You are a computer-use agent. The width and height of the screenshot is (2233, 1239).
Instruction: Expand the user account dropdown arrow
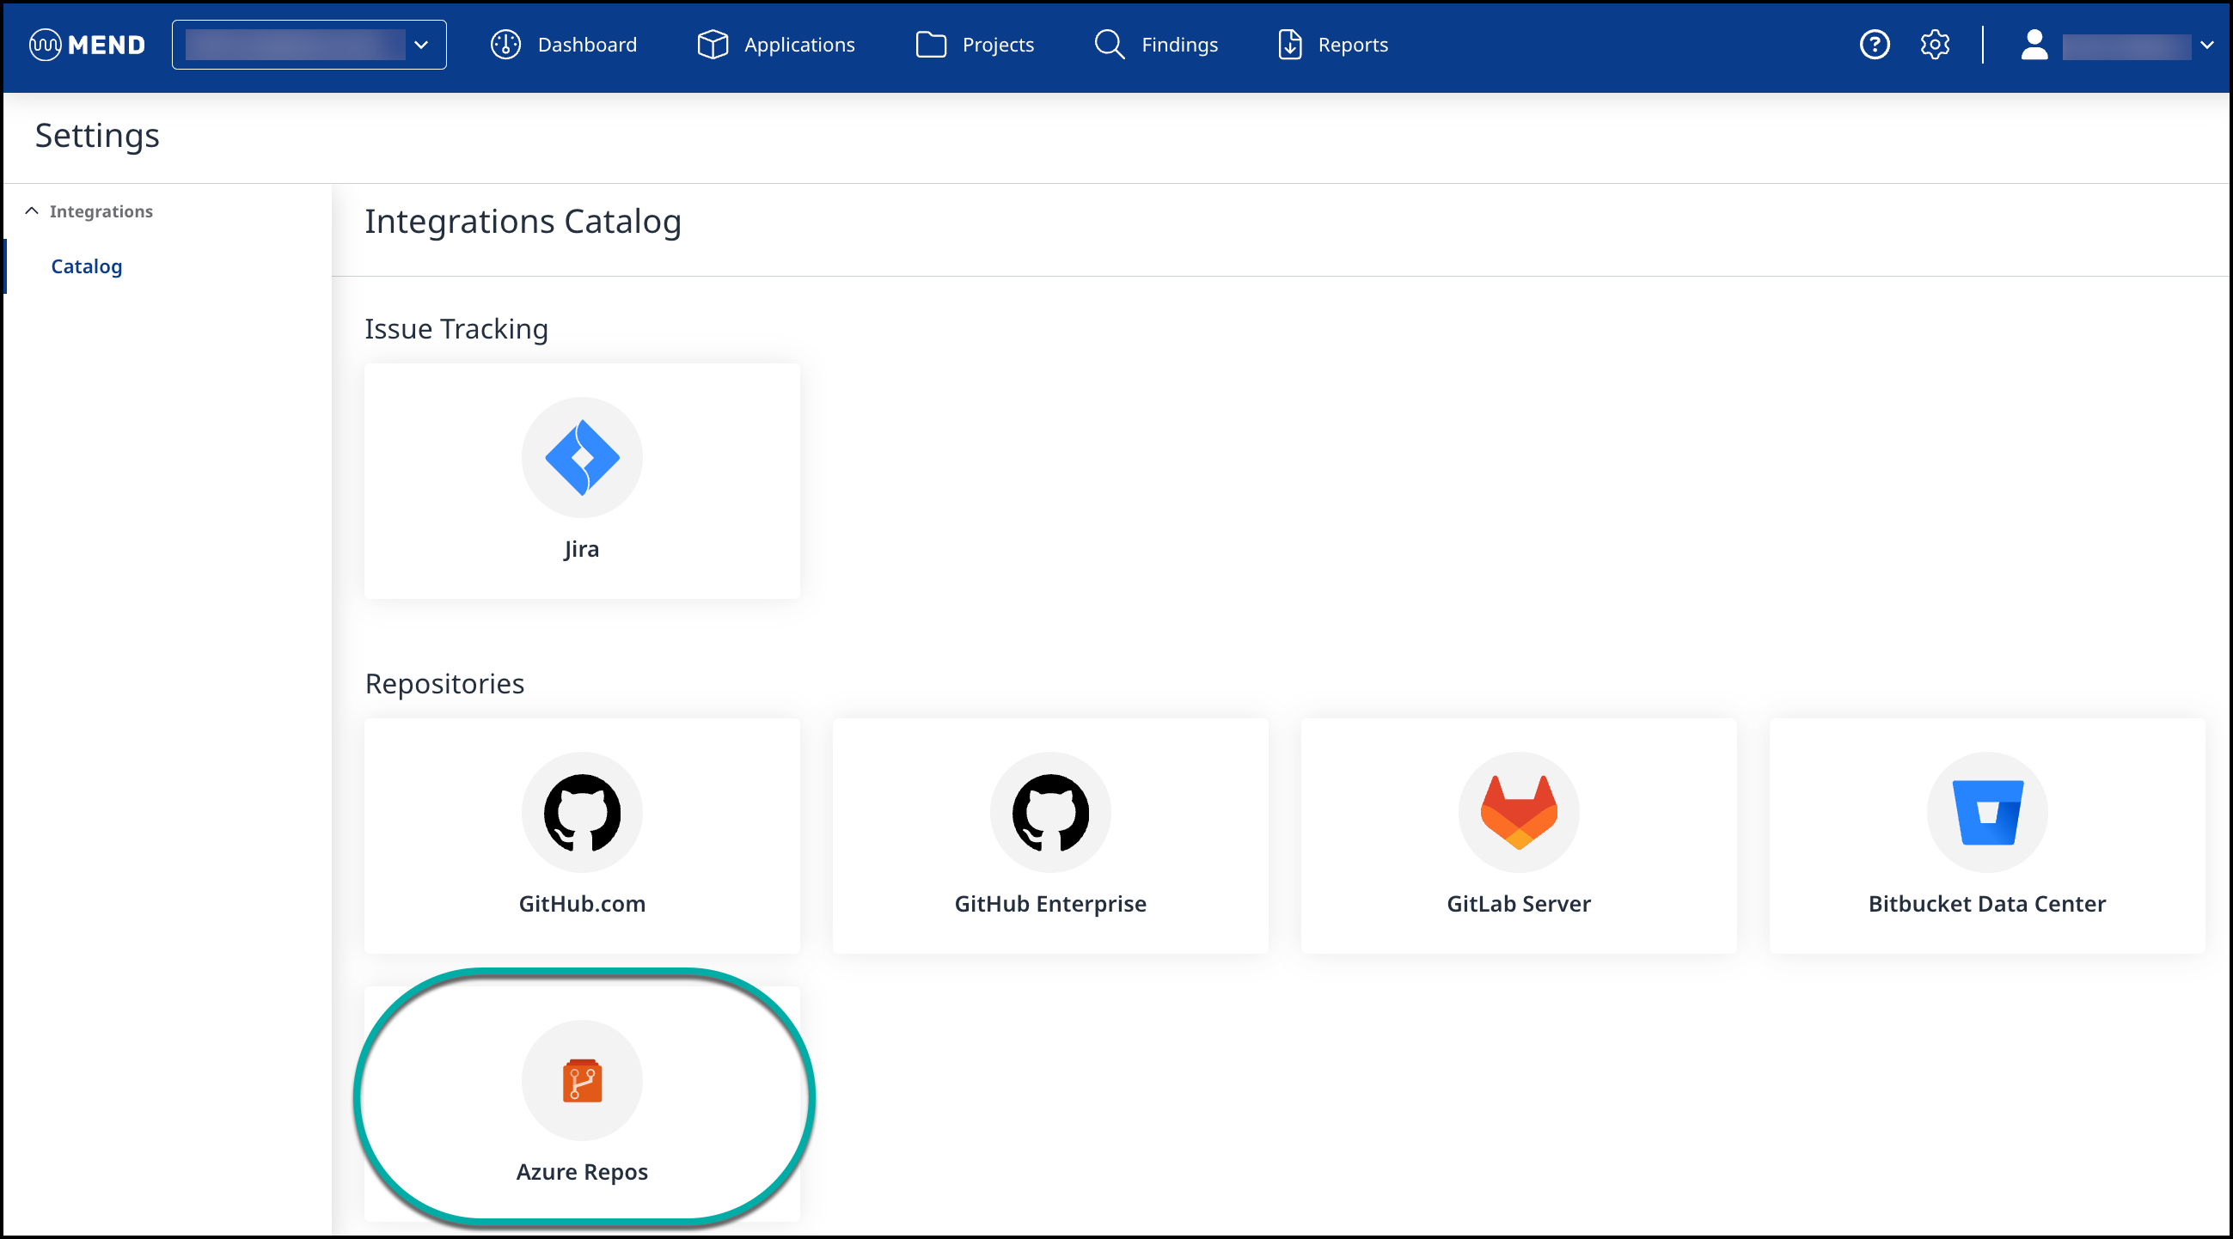[x=2206, y=45]
